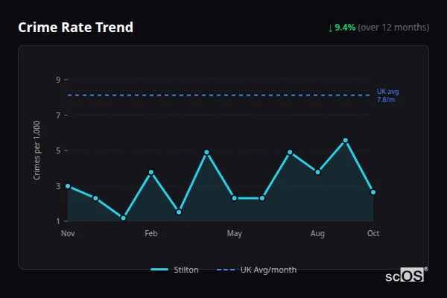Click the 'UK avg 7.8/m' annotation
Screen dimensions: 447x298
387,95
